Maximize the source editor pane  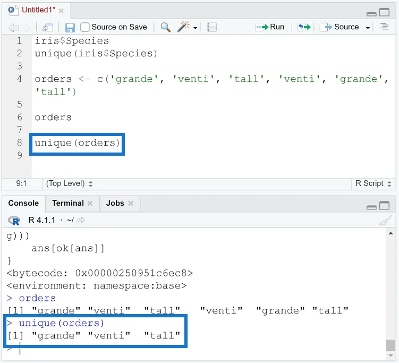tap(385, 12)
